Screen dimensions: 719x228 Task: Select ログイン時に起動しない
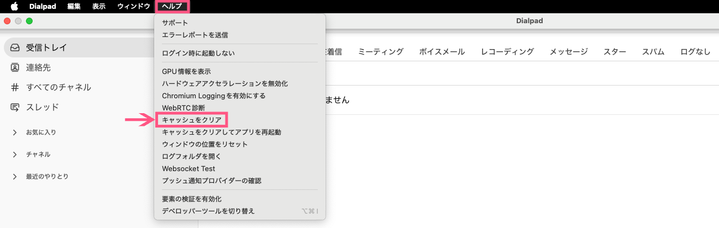240,54
